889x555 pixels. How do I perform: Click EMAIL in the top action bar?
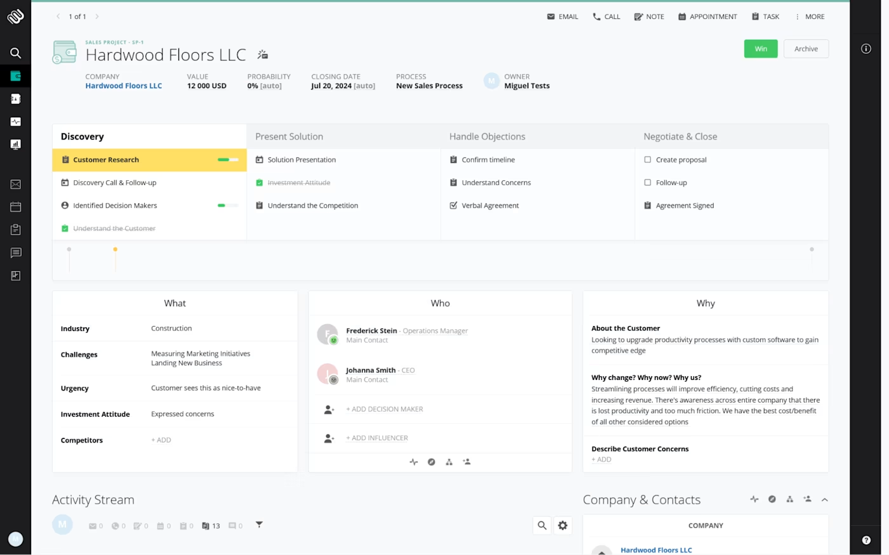pyautogui.click(x=563, y=16)
